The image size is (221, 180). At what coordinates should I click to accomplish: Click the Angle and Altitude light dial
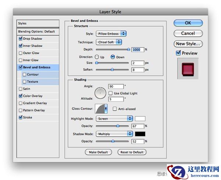tap(100, 93)
